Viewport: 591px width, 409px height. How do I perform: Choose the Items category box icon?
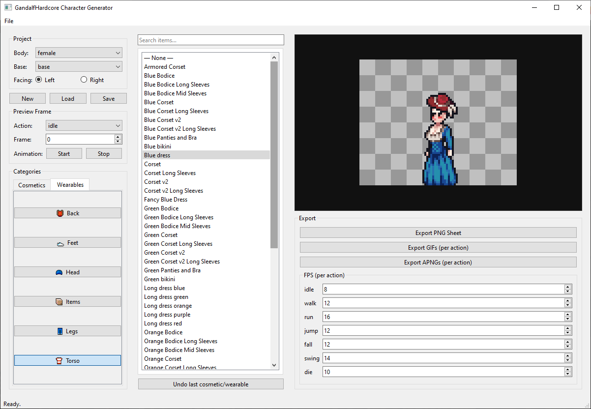pos(59,302)
